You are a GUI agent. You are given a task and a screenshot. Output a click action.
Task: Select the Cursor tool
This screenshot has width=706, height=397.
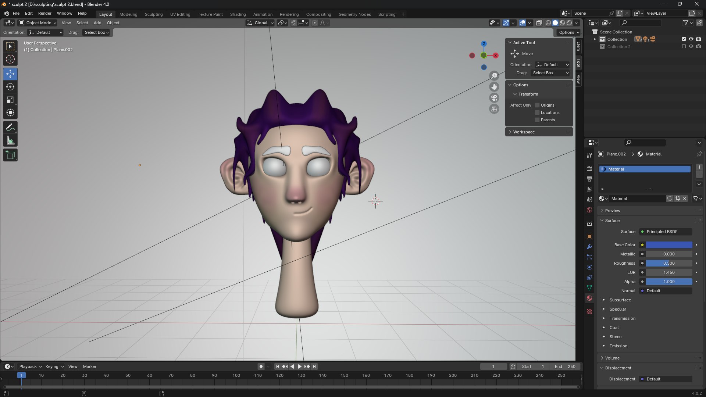(x=10, y=59)
